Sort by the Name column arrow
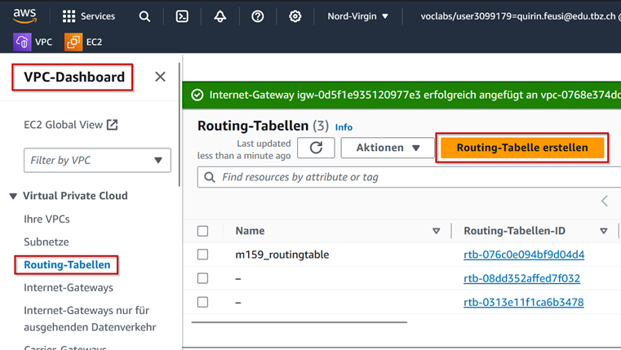 pyautogui.click(x=436, y=231)
